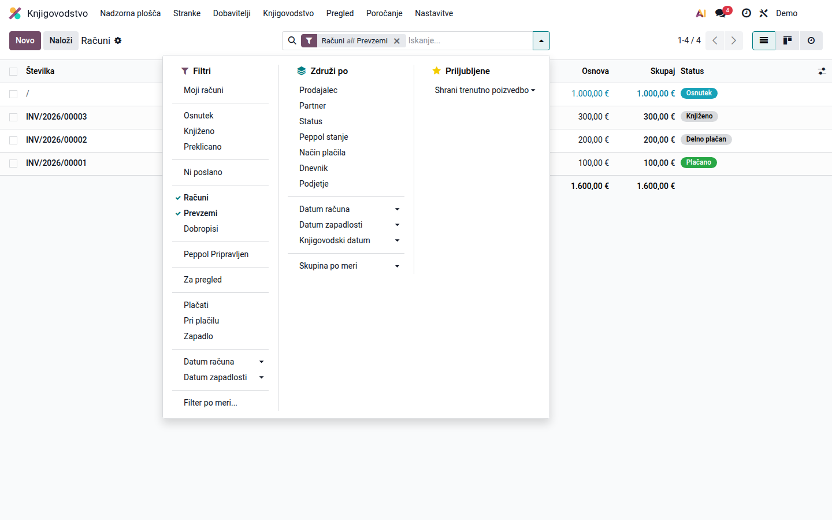Screen dimensions: 832x520
Task: Check row INV/2026/00002
Action: point(13,140)
